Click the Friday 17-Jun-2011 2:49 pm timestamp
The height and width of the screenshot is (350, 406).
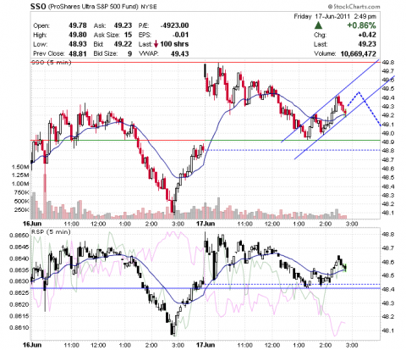click(x=335, y=16)
